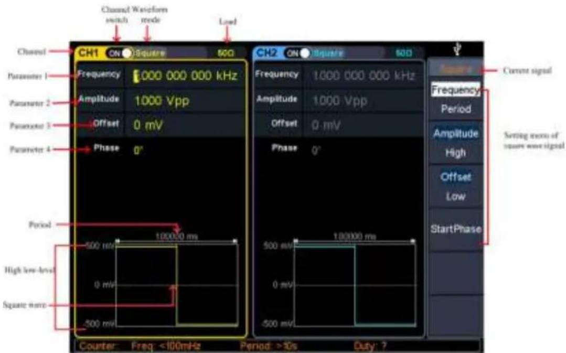Viewport: 566px width, 353px height.
Task: Click CH2 phase 0° value
Action: point(316,151)
